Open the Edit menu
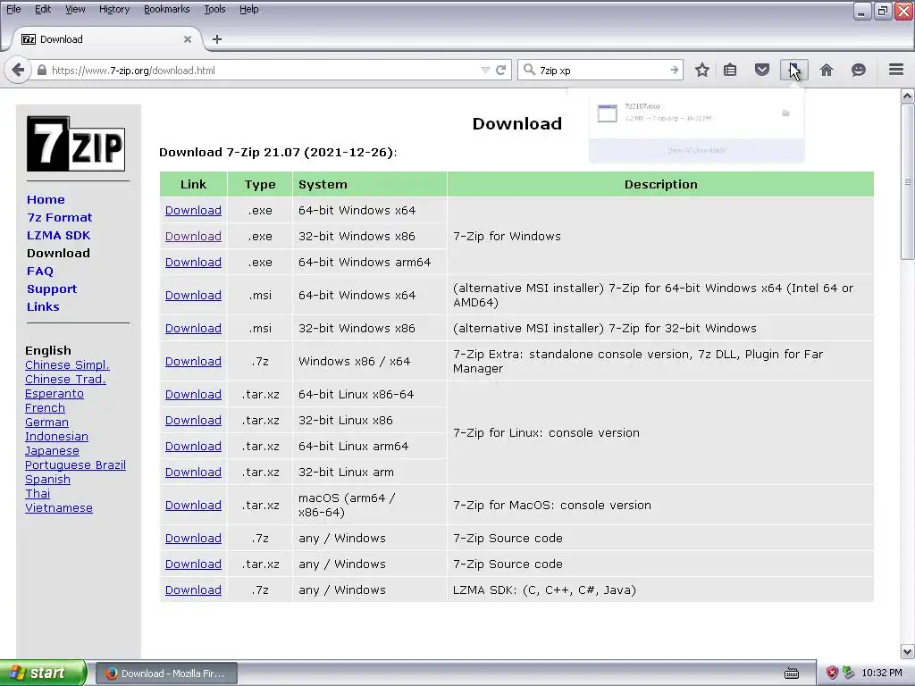Viewport: 915px width, 686px height. 43,9
